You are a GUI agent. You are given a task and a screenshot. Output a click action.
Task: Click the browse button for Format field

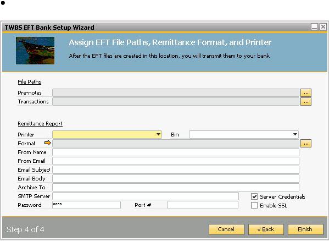pos(306,144)
